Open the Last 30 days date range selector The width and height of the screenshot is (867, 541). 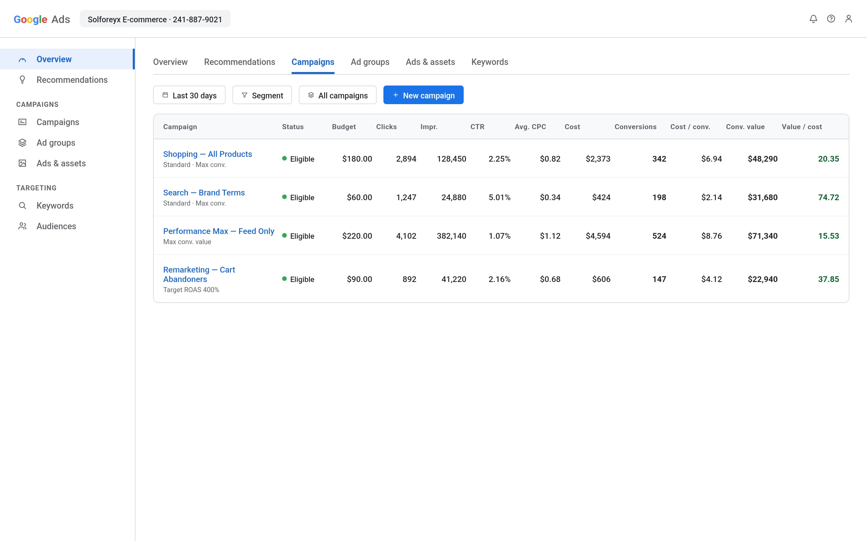click(189, 95)
